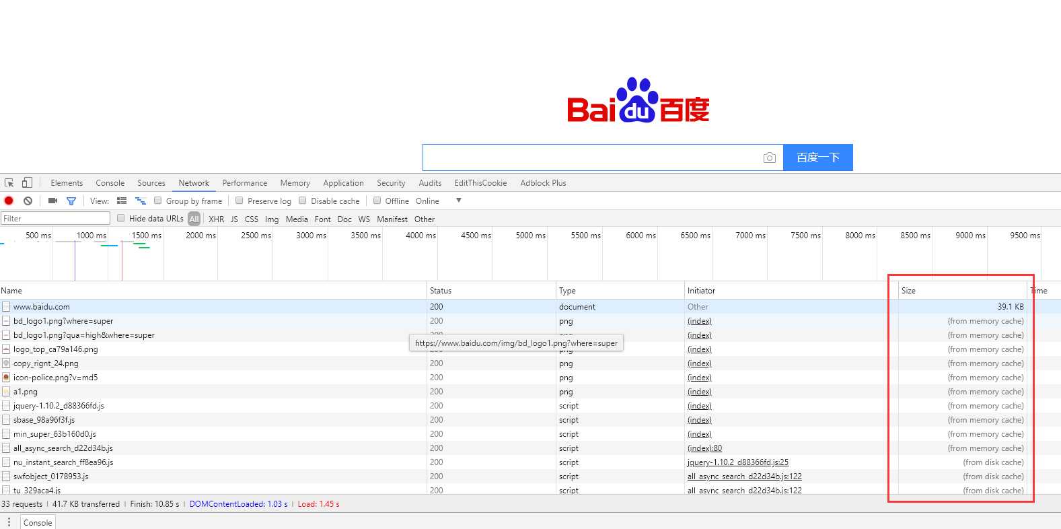The height and width of the screenshot is (529, 1061).
Task: Filter requests by XHR type
Action: (217, 219)
